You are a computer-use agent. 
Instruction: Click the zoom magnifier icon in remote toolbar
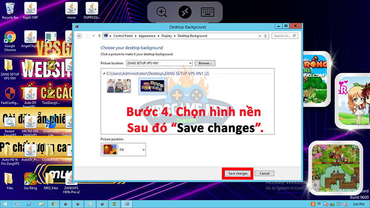[x=161, y=12]
